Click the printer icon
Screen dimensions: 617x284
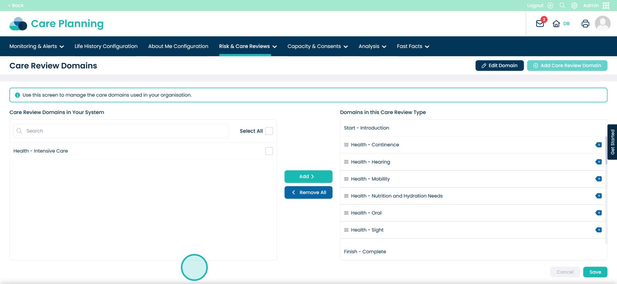[585, 24]
